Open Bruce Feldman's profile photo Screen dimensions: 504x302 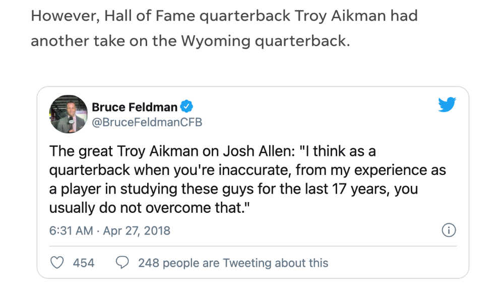(x=68, y=114)
